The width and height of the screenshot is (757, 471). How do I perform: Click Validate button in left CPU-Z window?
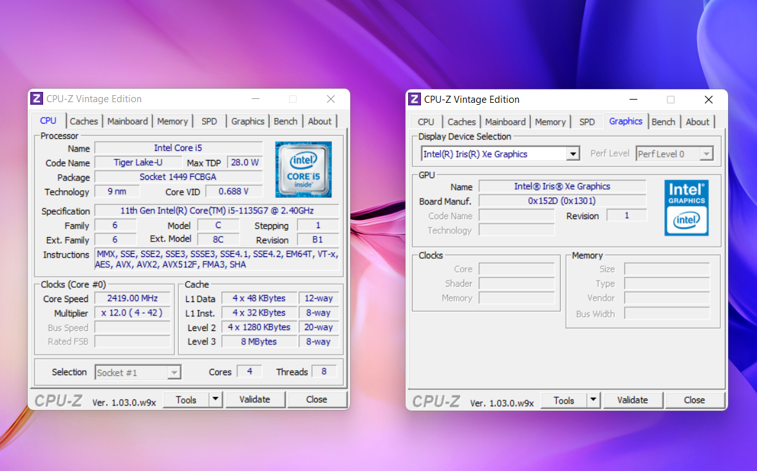255,399
